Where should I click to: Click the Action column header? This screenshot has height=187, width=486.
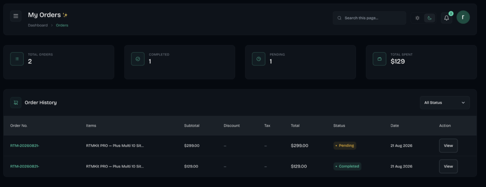445,125
